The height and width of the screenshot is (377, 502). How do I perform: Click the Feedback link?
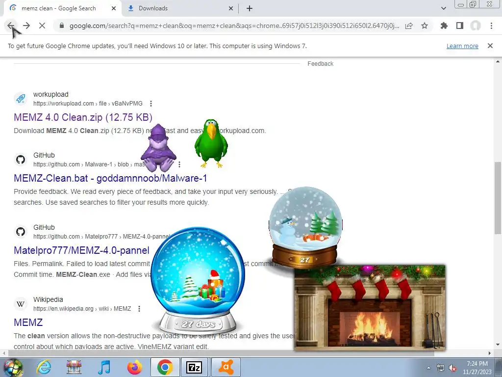point(321,64)
